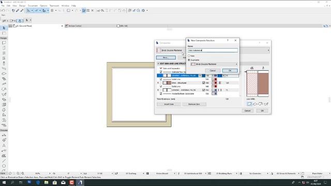
Task: Choose Slab icon under Use With
Action: pos(255,104)
